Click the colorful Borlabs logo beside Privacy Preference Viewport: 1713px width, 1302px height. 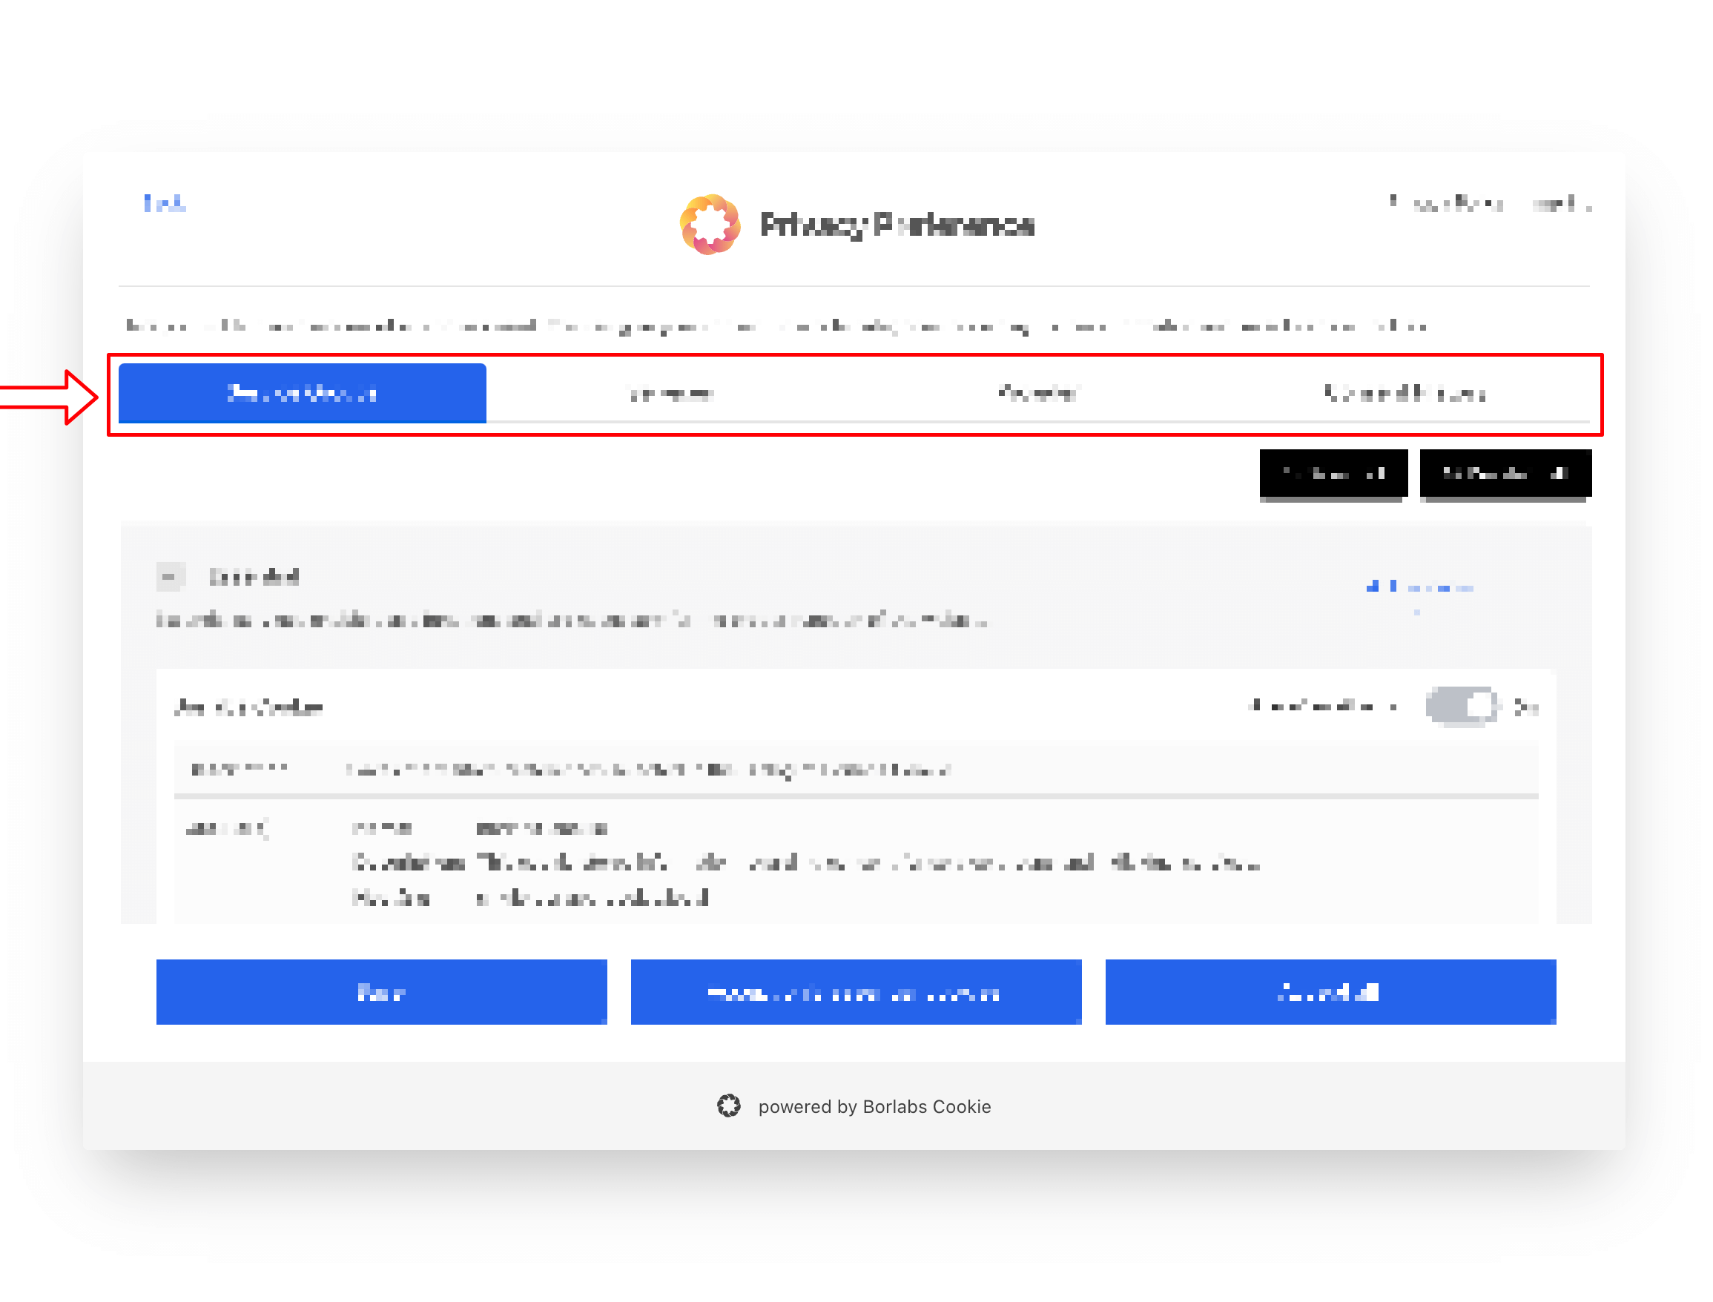point(709,225)
